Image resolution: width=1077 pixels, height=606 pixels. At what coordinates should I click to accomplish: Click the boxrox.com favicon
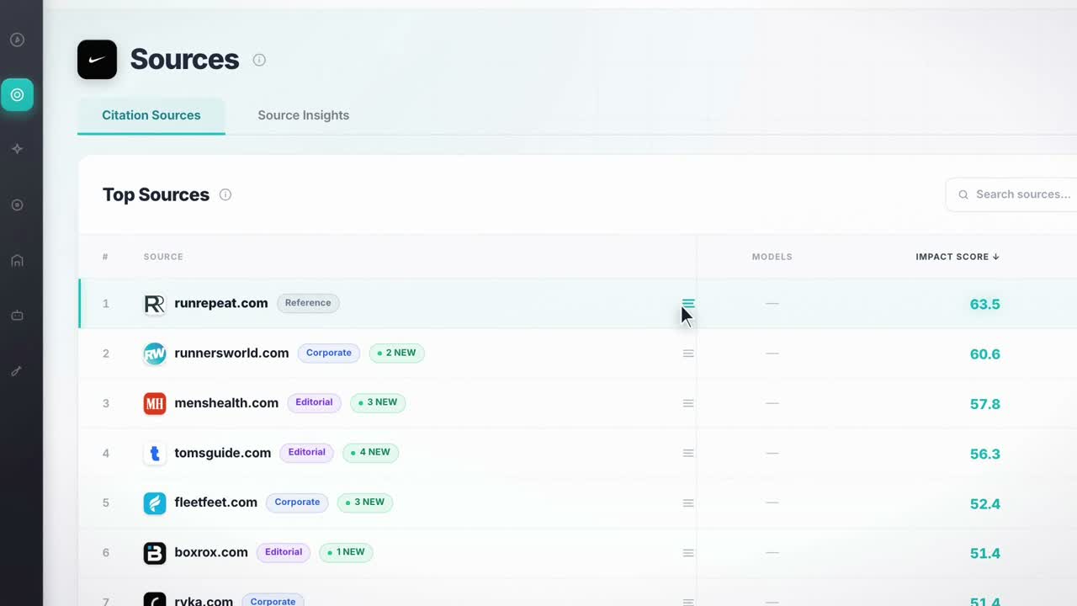155,553
